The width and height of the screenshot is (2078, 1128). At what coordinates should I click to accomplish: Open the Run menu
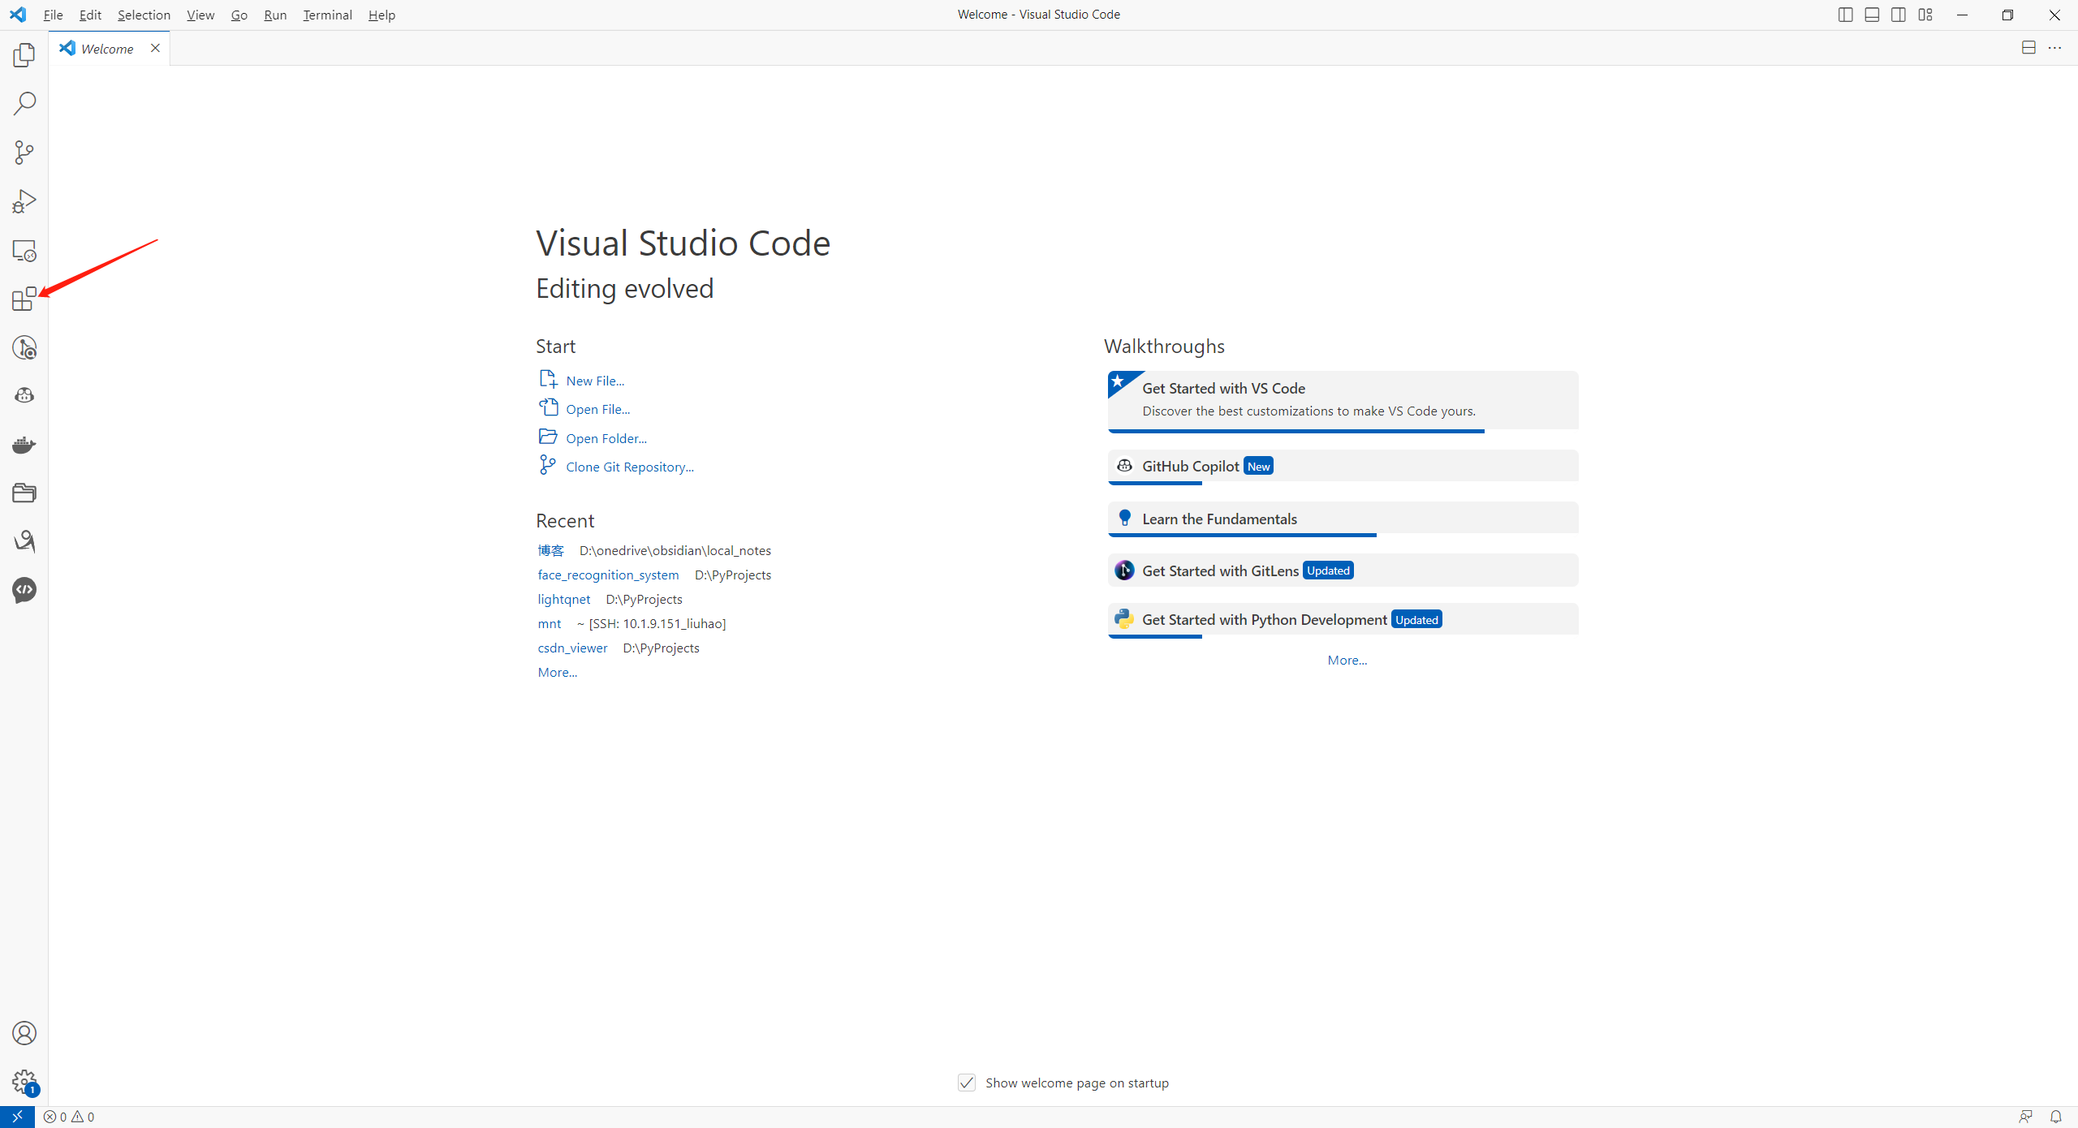pyautogui.click(x=275, y=15)
